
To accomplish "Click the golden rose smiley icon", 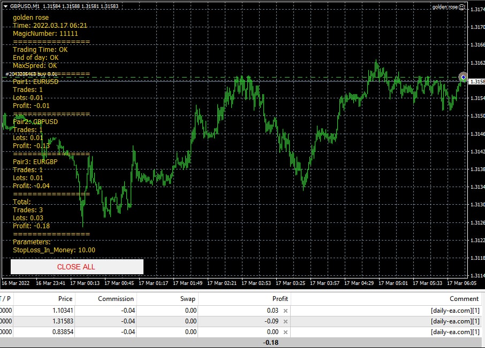I will (x=462, y=7).
